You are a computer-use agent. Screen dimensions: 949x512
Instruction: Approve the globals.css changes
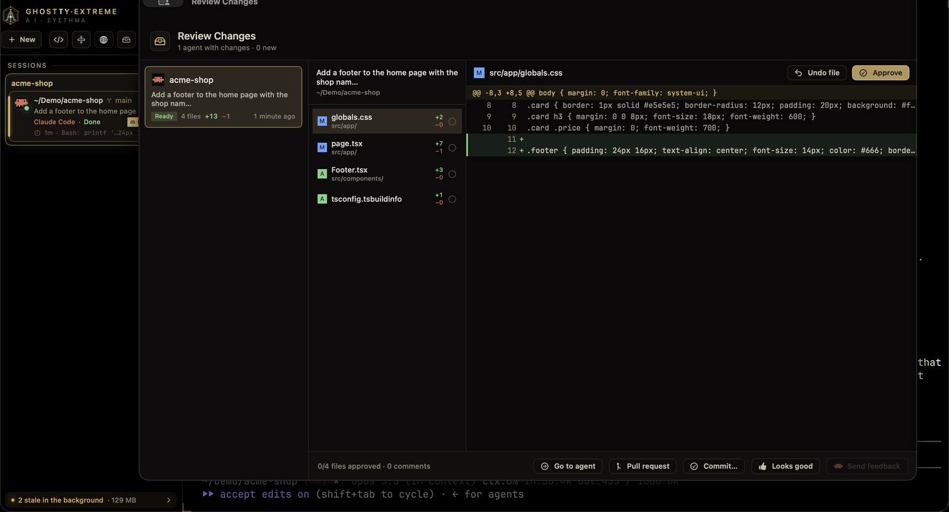pyautogui.click(x=880, y=73)
